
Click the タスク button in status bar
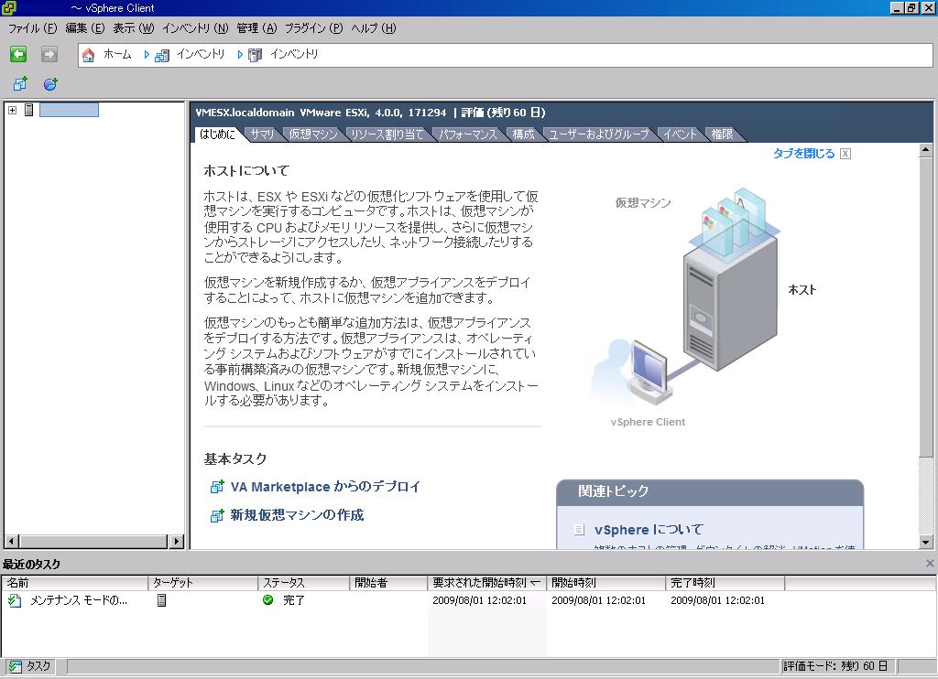click(x=30, y=666)
